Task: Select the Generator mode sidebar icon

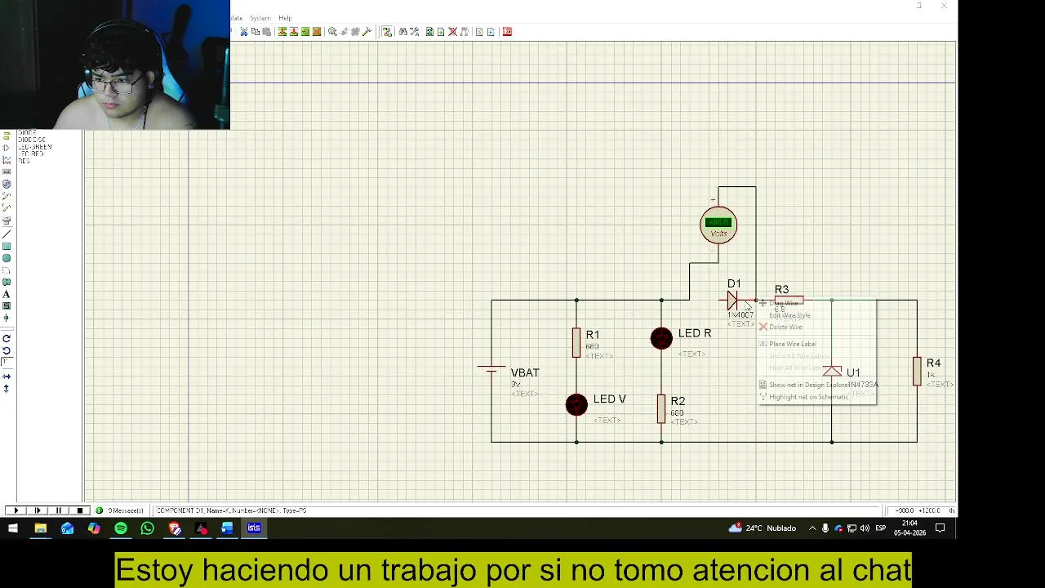Action: 7,184
